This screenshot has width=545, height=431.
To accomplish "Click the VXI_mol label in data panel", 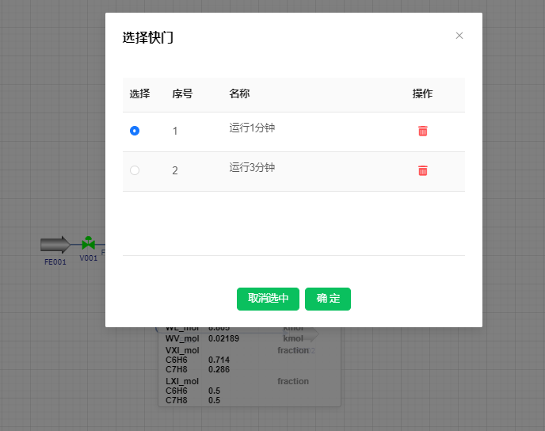I will coord(182,350).
